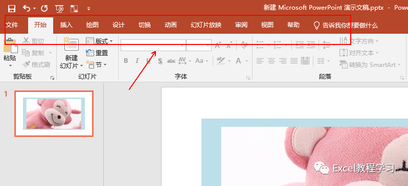Screen dimensions: 408x186
Task: Click text highlight color icon
Action: pyautogui.click(x=221, y=61)
